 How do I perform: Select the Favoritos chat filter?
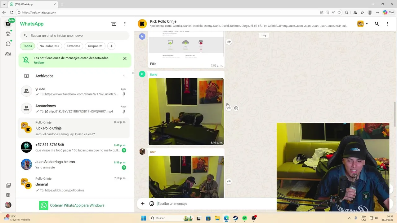point(74,46)
